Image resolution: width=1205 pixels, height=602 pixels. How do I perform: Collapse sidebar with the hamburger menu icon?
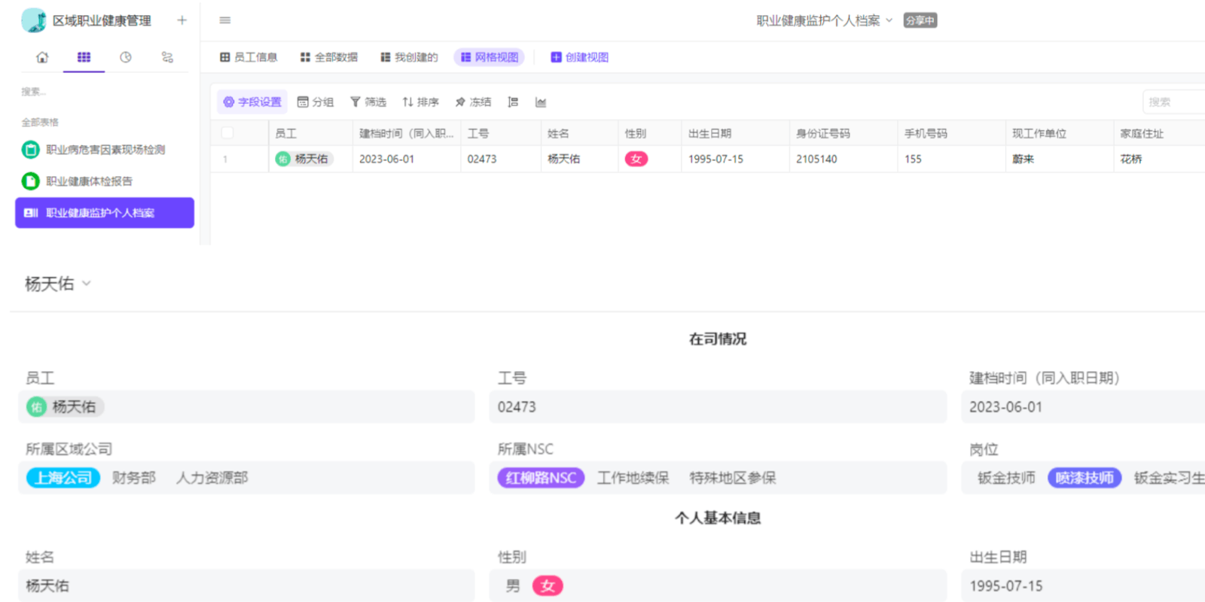[224, 20]
